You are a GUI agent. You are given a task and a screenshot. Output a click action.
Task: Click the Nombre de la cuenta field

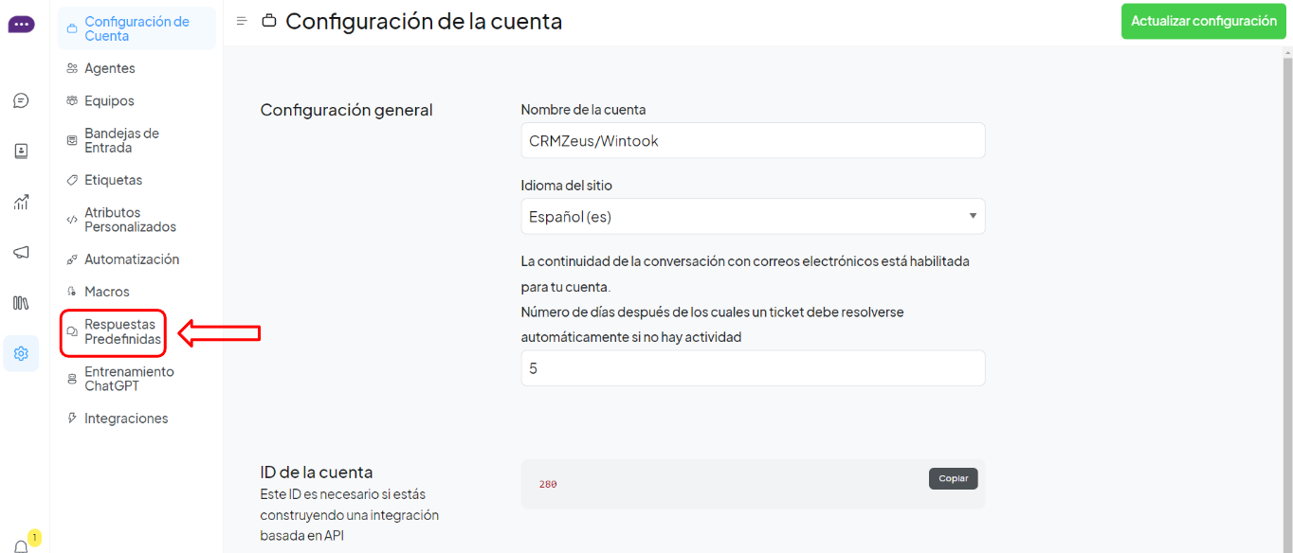tap(753, 140)
